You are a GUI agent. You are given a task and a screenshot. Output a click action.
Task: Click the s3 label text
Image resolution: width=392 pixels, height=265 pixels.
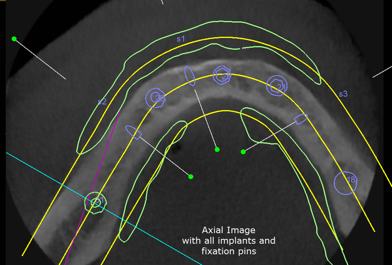coord(343,94)
